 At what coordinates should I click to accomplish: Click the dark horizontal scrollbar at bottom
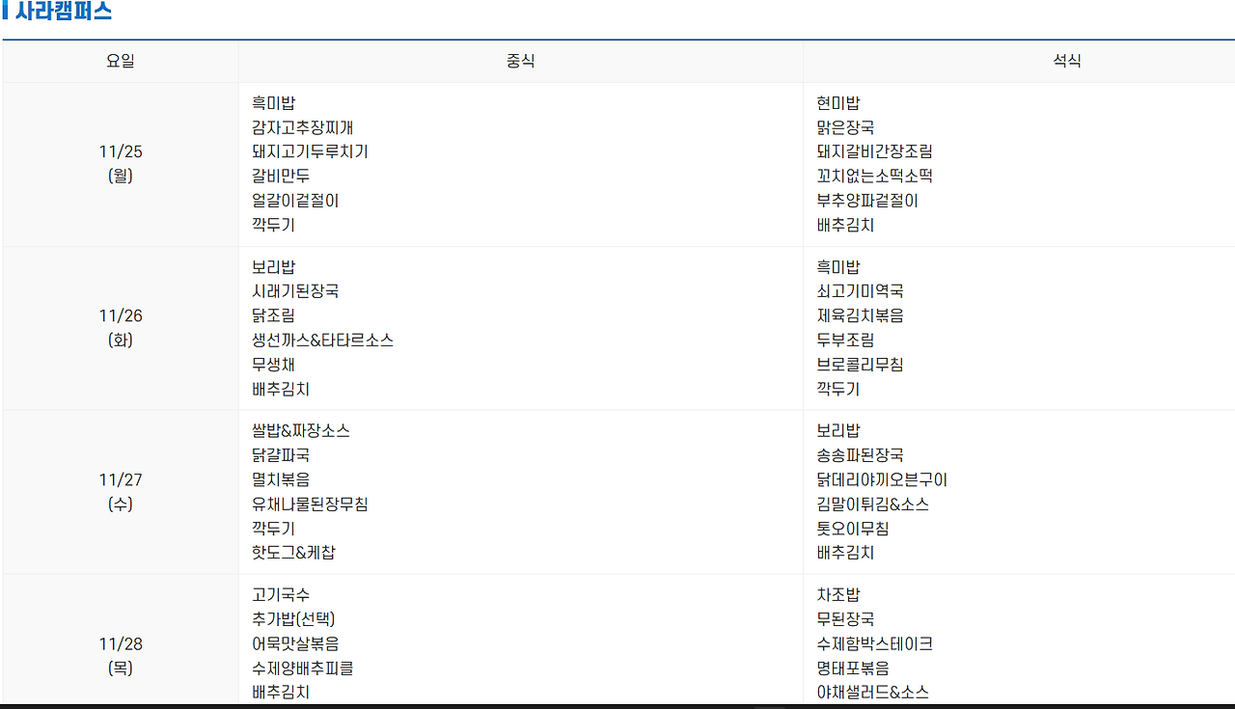[617, 705]
